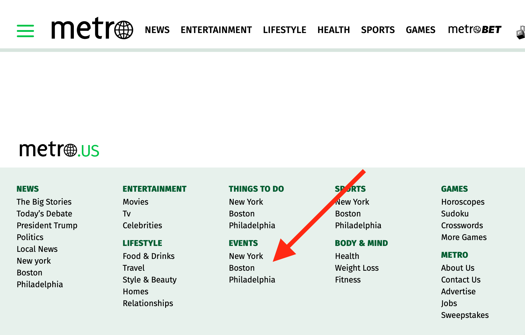Viewport: 525px width, 335px height.
Task: Select Philadelphia under News
Action: (40, 285)
